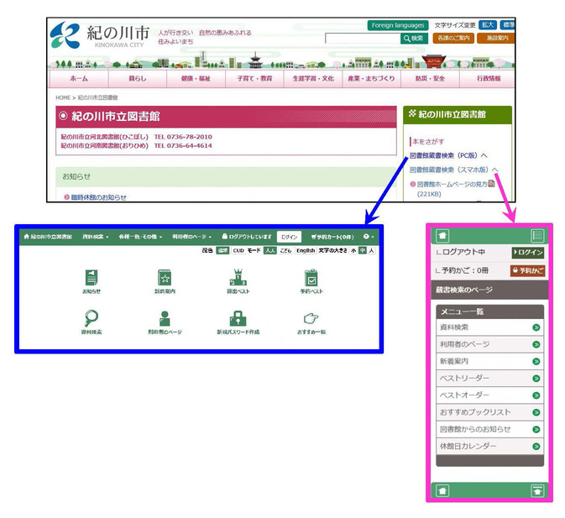Select 図書館からのお知らせ in mobile menu

click(x=489, y=429)
